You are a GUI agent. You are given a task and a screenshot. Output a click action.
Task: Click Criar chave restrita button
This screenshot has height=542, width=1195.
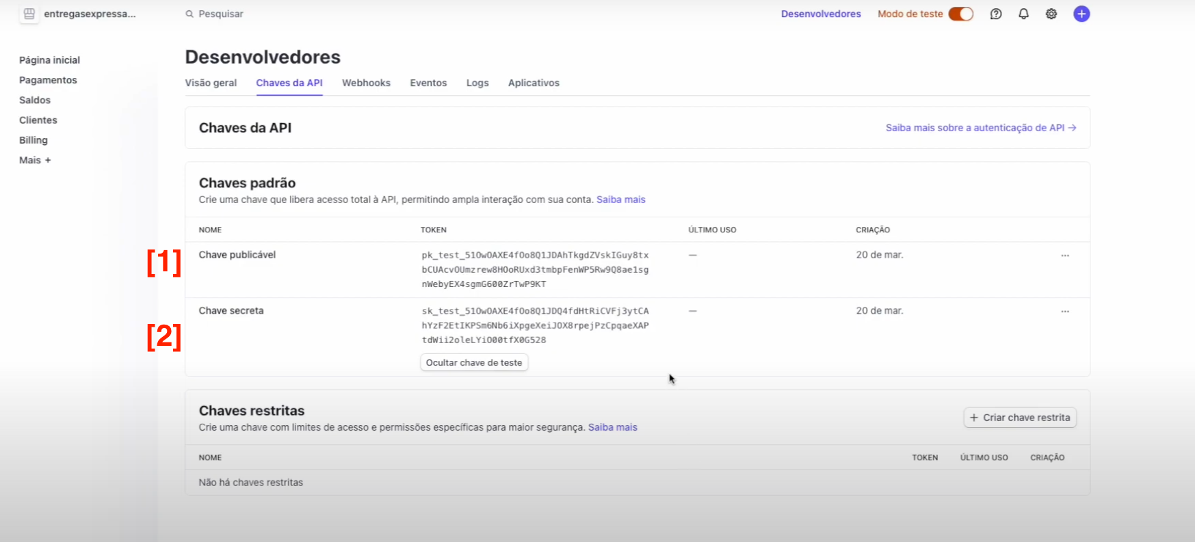point(1020,418)
